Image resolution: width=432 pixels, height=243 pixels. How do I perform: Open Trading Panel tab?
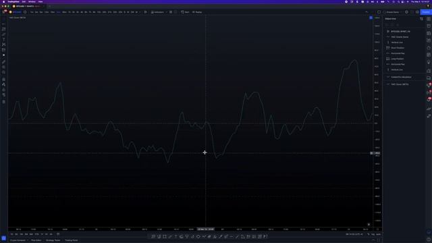71,240
